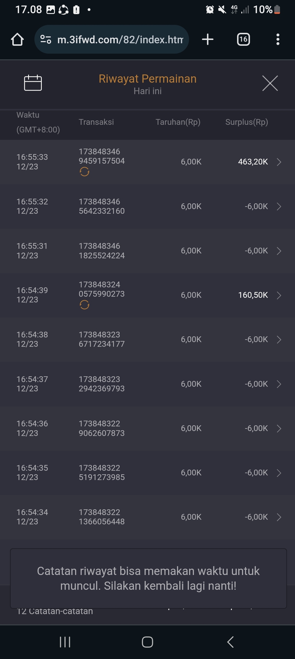Open the calendar date picker icon
295x659 pixels.
pos(33,83)
